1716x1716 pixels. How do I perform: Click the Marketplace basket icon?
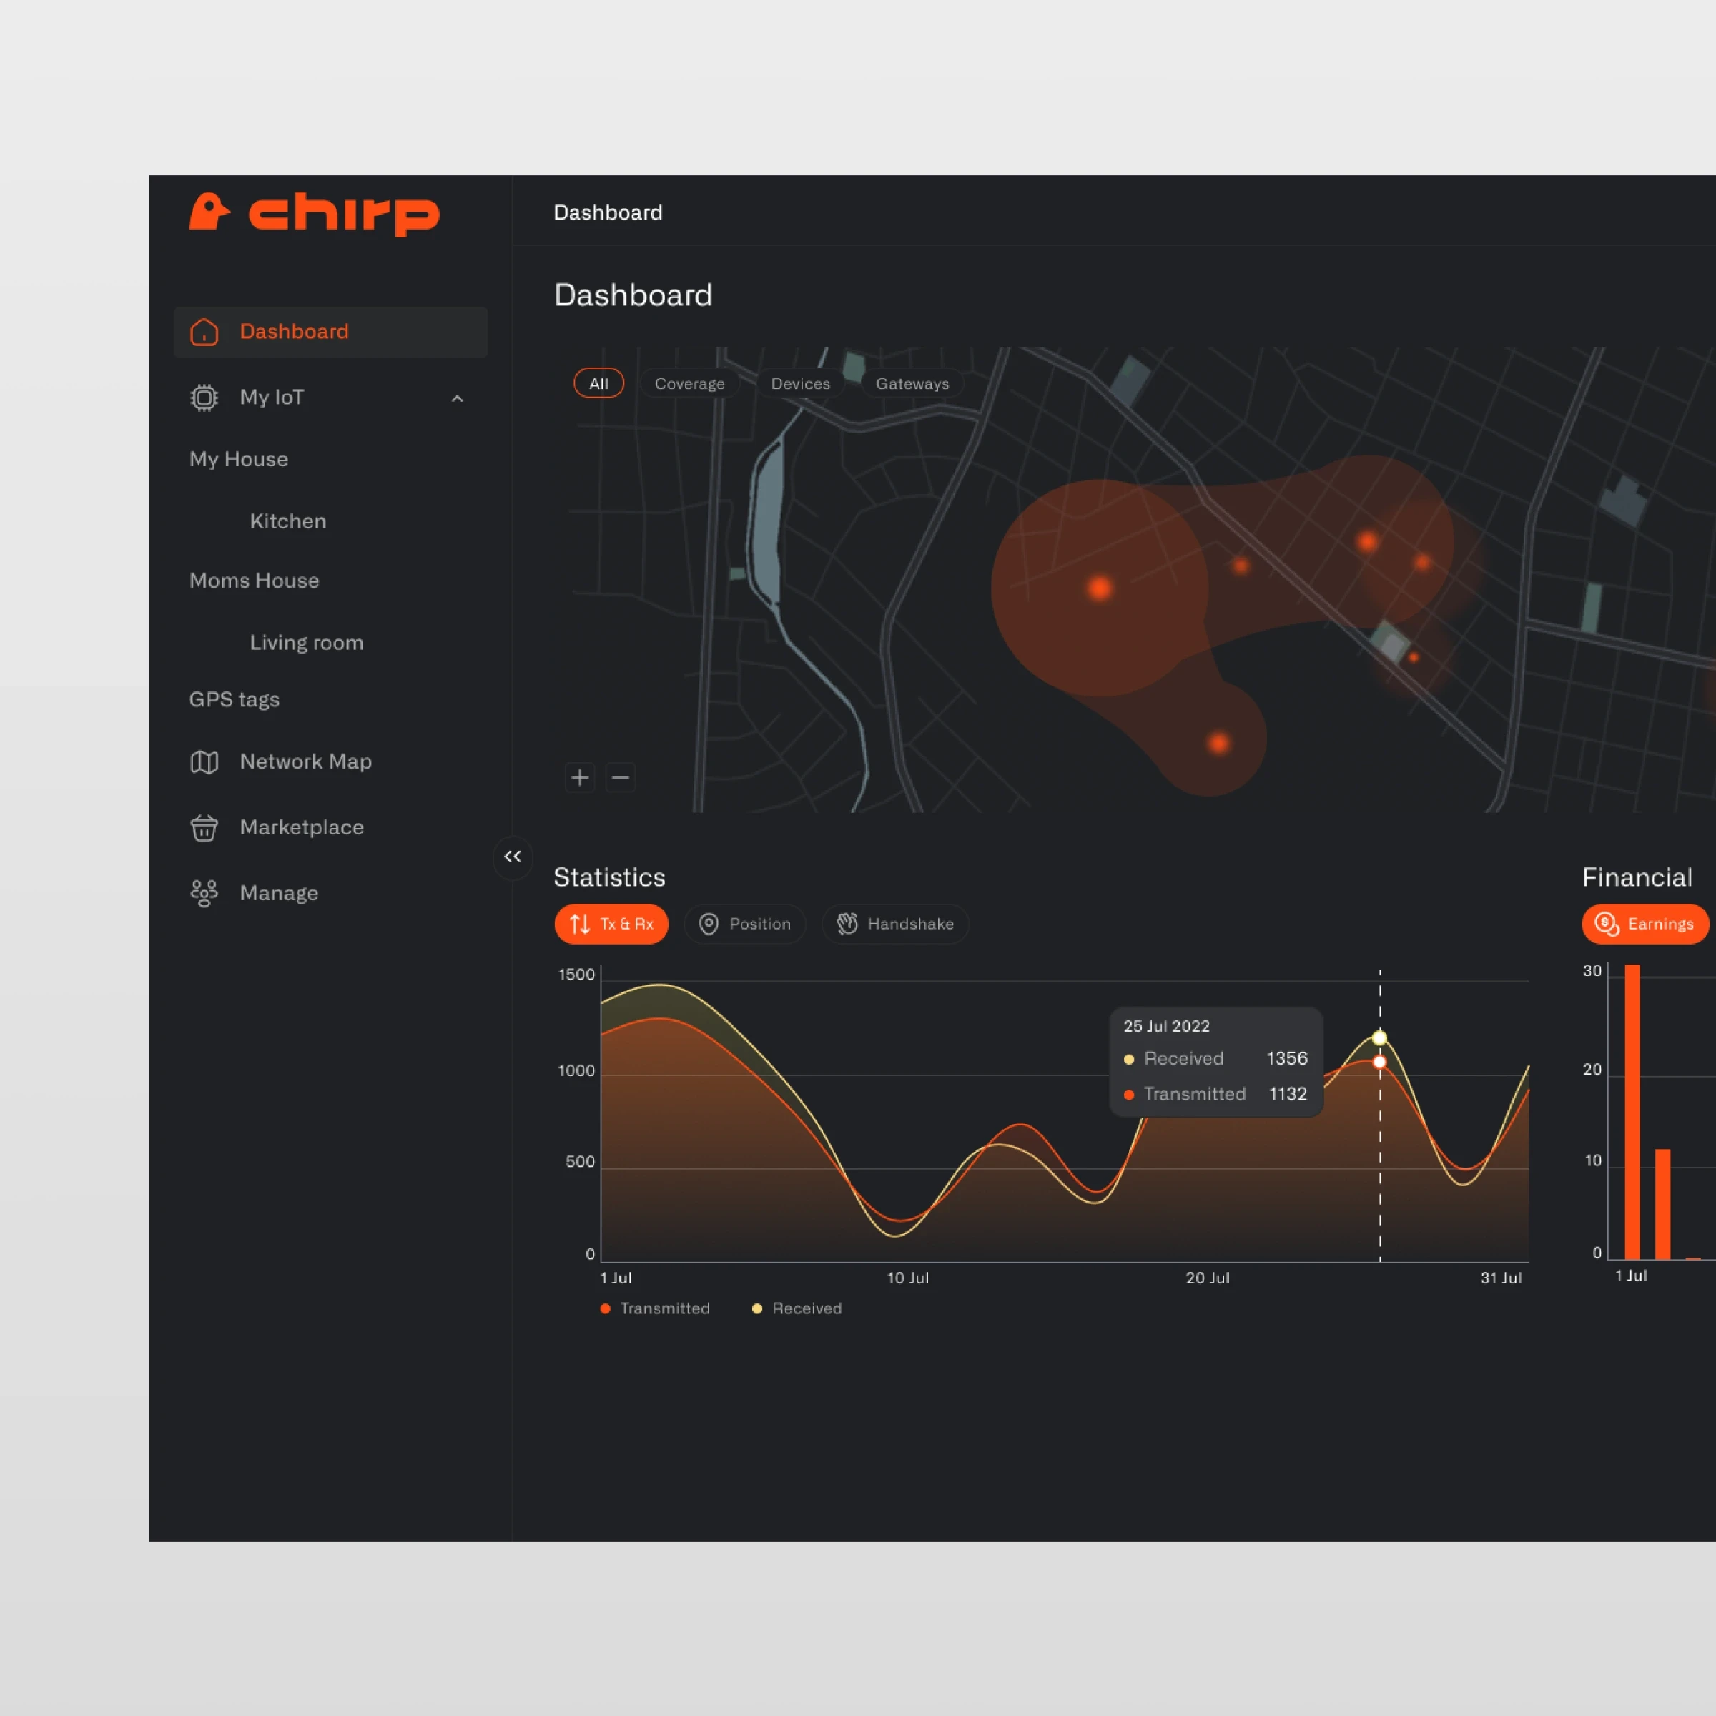(204, 828)
